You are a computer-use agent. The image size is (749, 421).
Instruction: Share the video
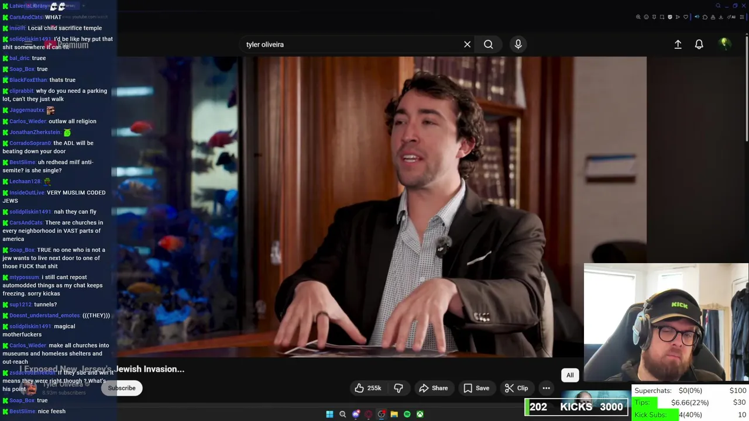click(434, 388)
